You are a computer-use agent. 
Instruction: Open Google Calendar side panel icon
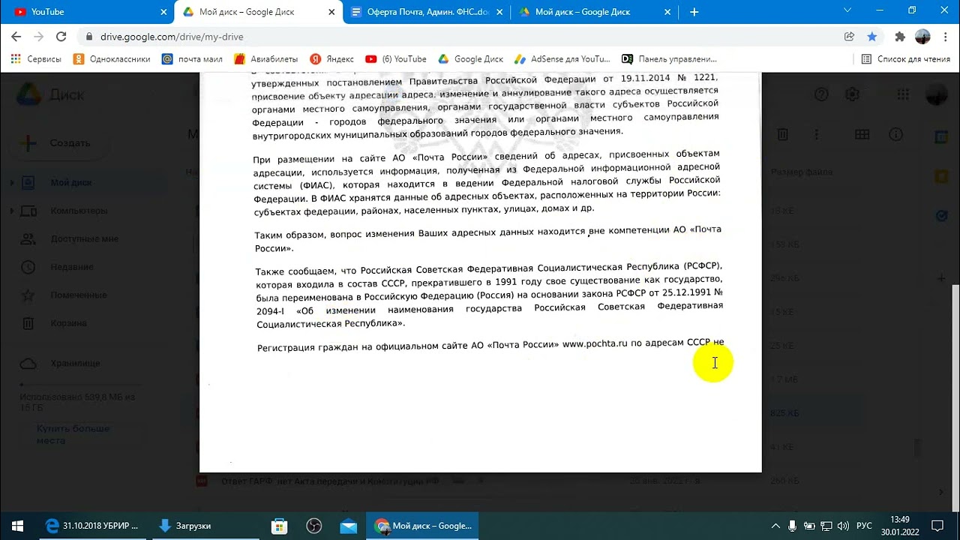[x=941, y=136]
